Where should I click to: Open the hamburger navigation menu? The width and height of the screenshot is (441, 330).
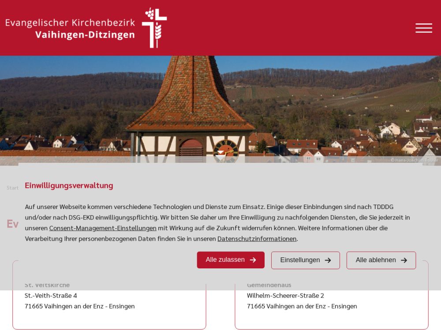pos(423,28)
